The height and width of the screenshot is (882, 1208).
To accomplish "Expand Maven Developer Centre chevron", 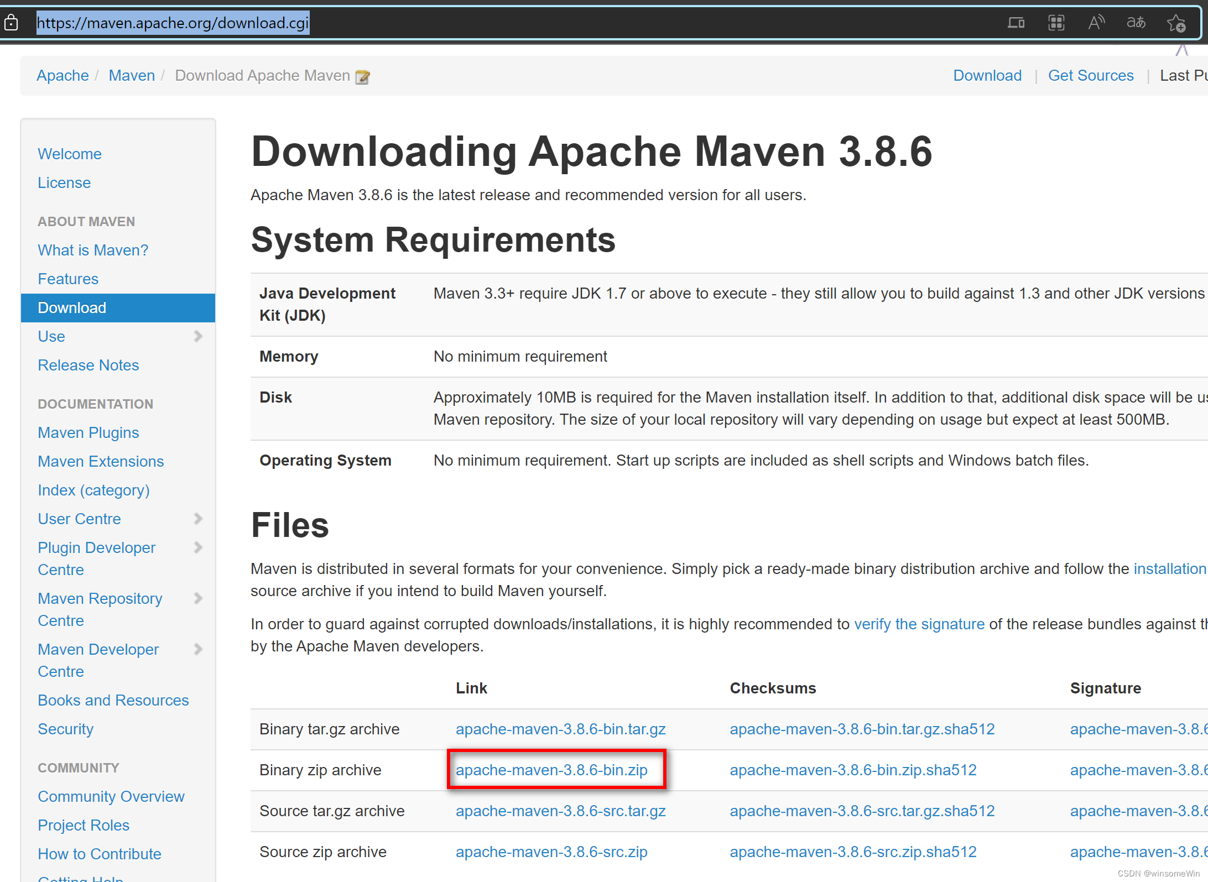I will (198, 649).
